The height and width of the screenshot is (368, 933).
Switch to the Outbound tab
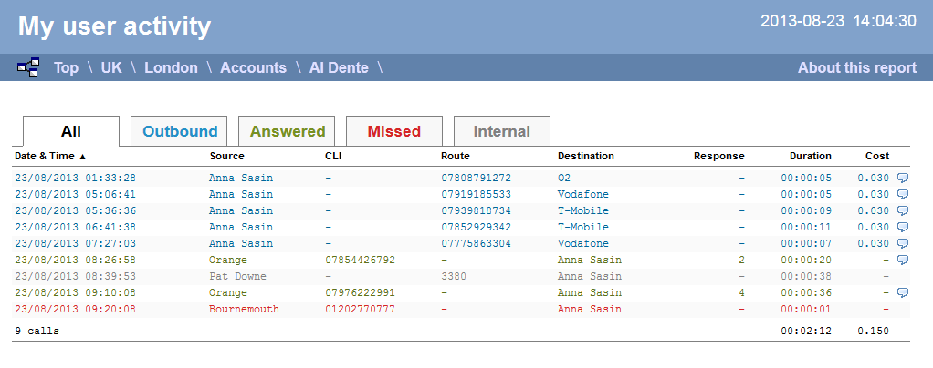179,131
